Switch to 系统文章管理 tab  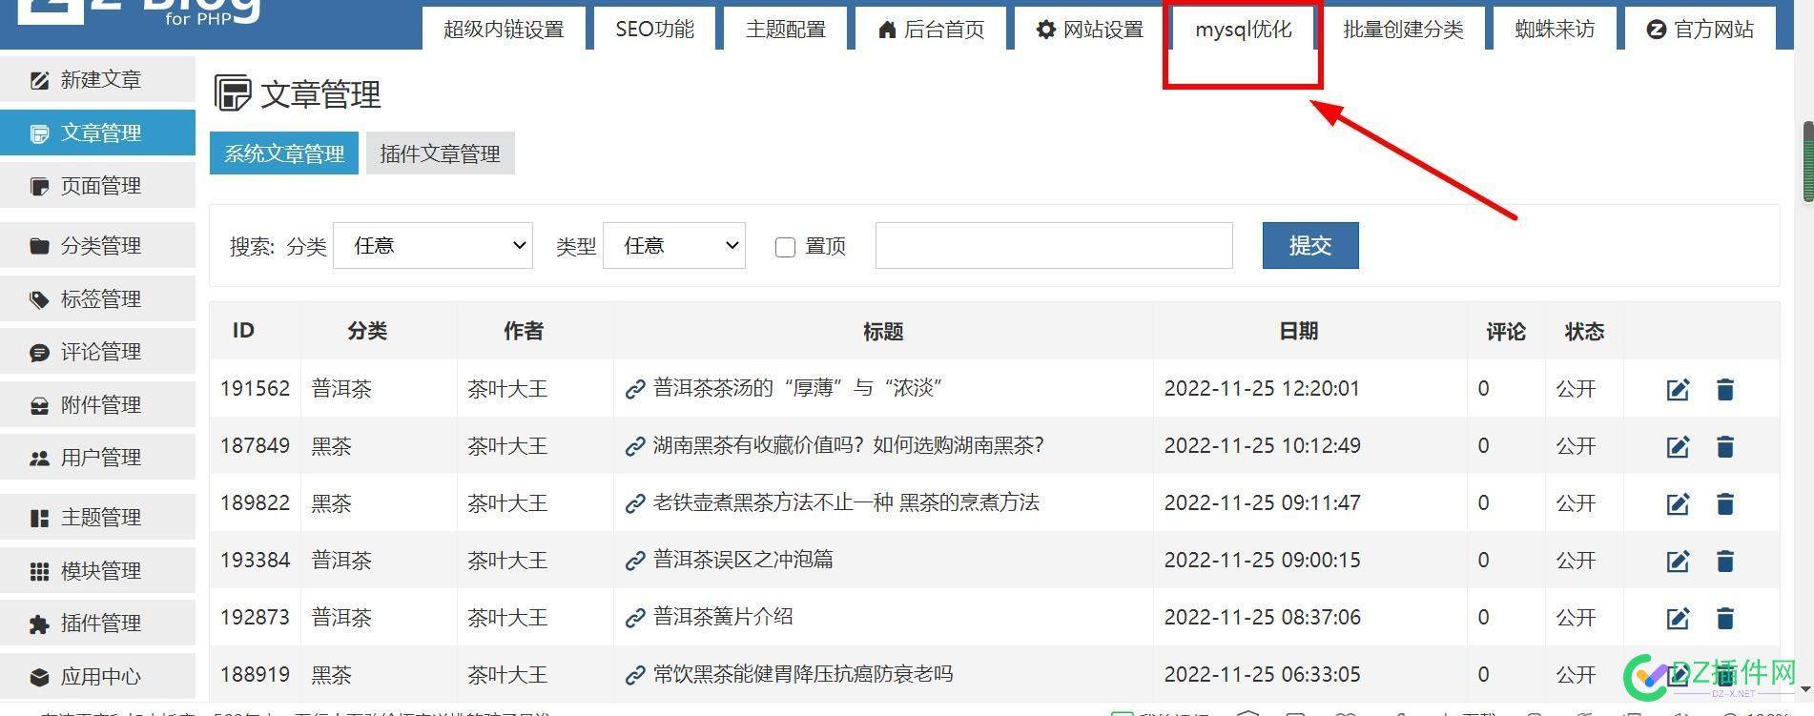(284, 153)
